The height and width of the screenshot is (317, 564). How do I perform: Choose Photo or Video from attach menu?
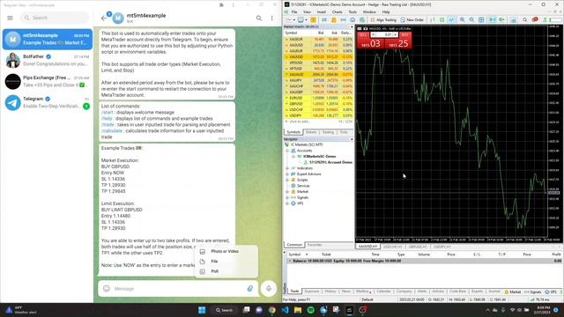tap(226, 251)
